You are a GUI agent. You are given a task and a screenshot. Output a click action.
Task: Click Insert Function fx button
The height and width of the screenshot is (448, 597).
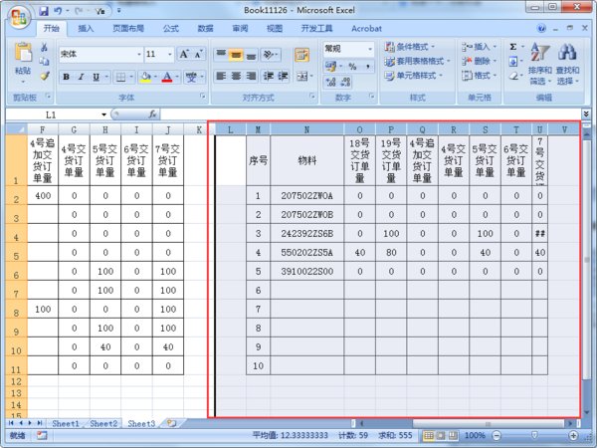point(152,114)
